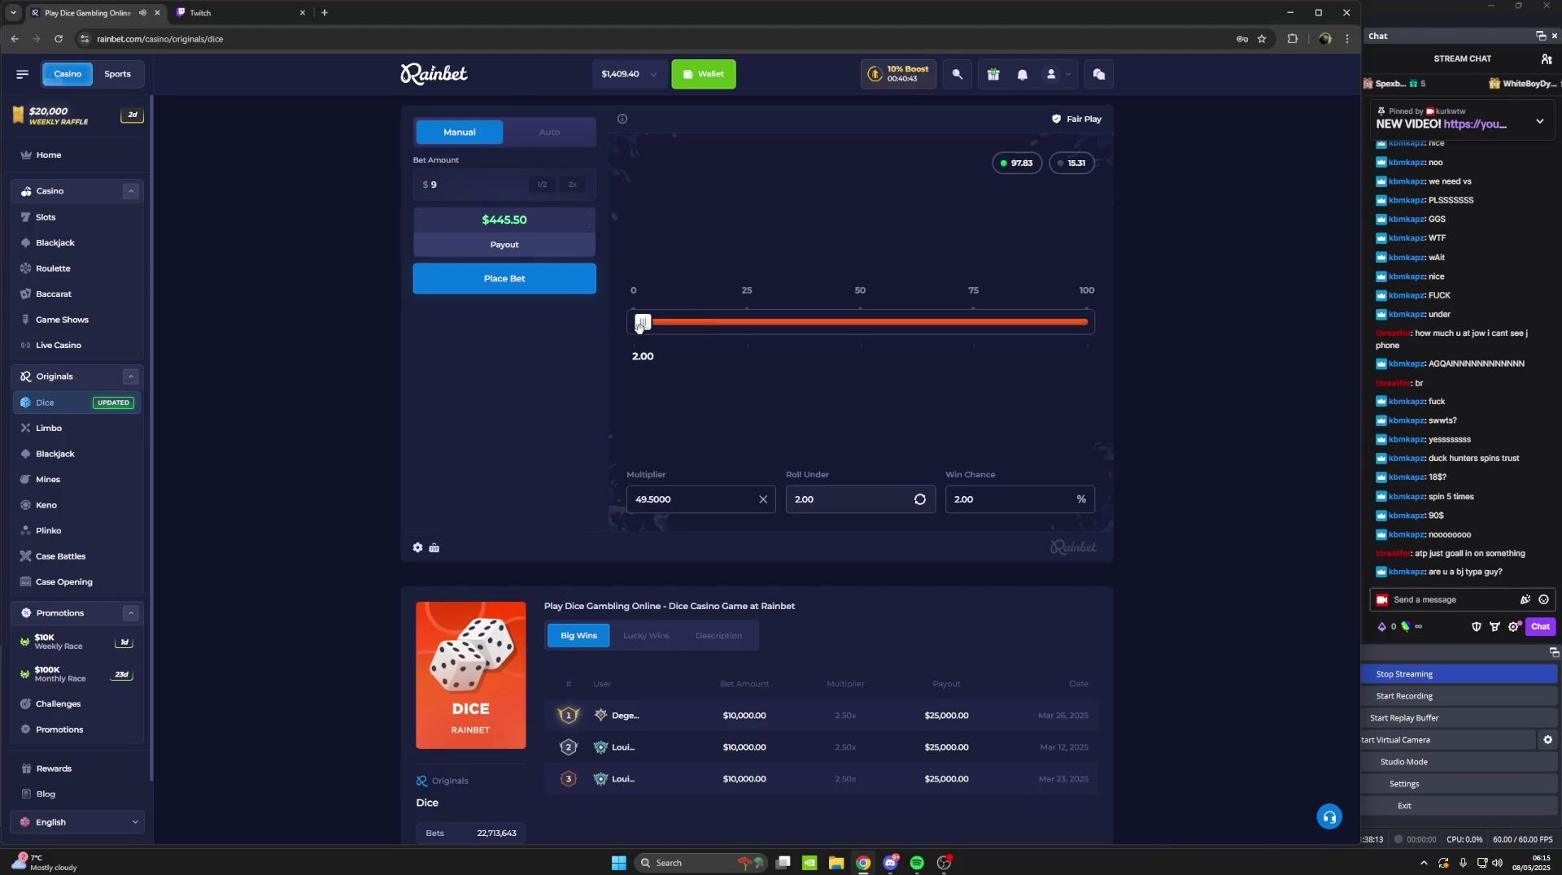The width and height of the screenshot is (1562, 875).
Task: Switch to Auto betting mode
Action: [x=549, y=132]
